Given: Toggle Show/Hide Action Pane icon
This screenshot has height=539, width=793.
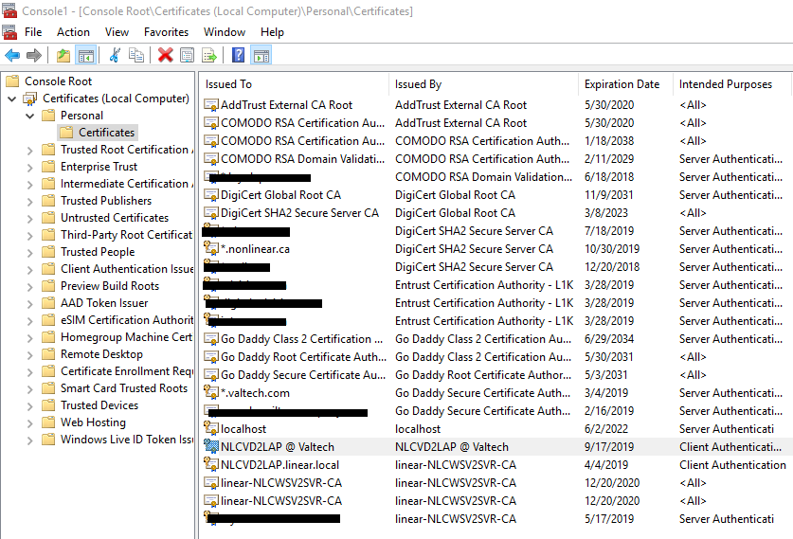Looking at the screenshot, I should point(261,55).
